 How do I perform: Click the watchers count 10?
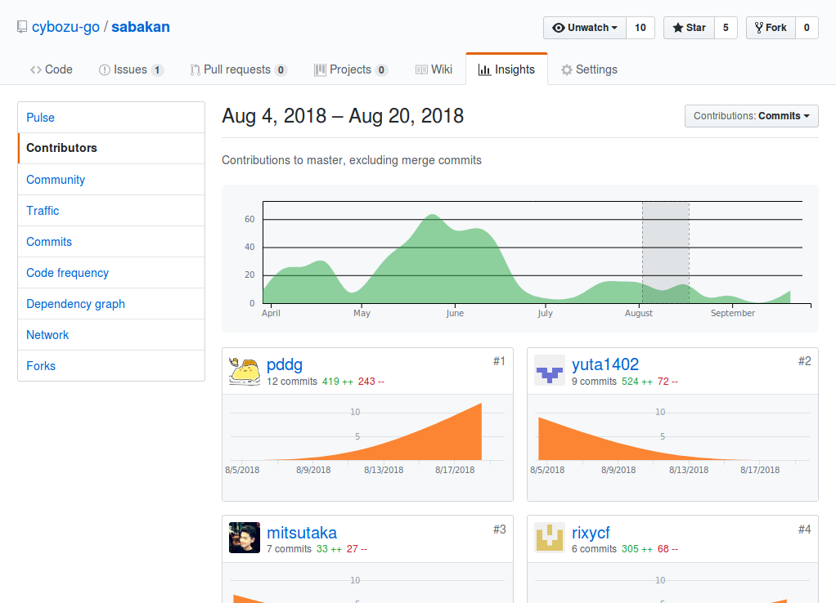(640, 28)
